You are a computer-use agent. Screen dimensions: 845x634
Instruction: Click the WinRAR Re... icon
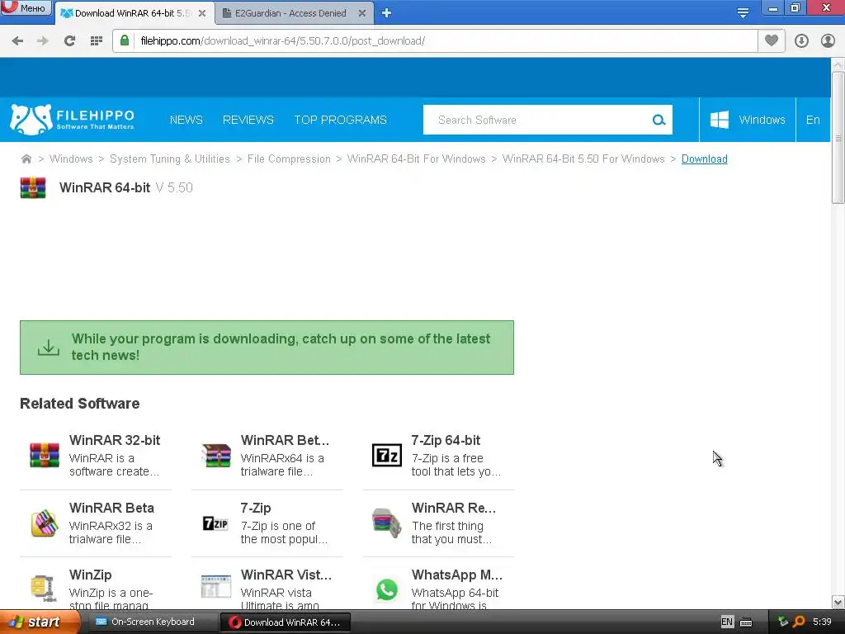click(387, 523)
